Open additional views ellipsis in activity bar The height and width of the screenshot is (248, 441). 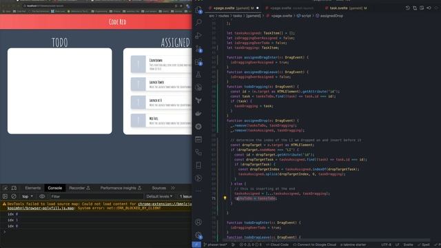coord(198,191)
